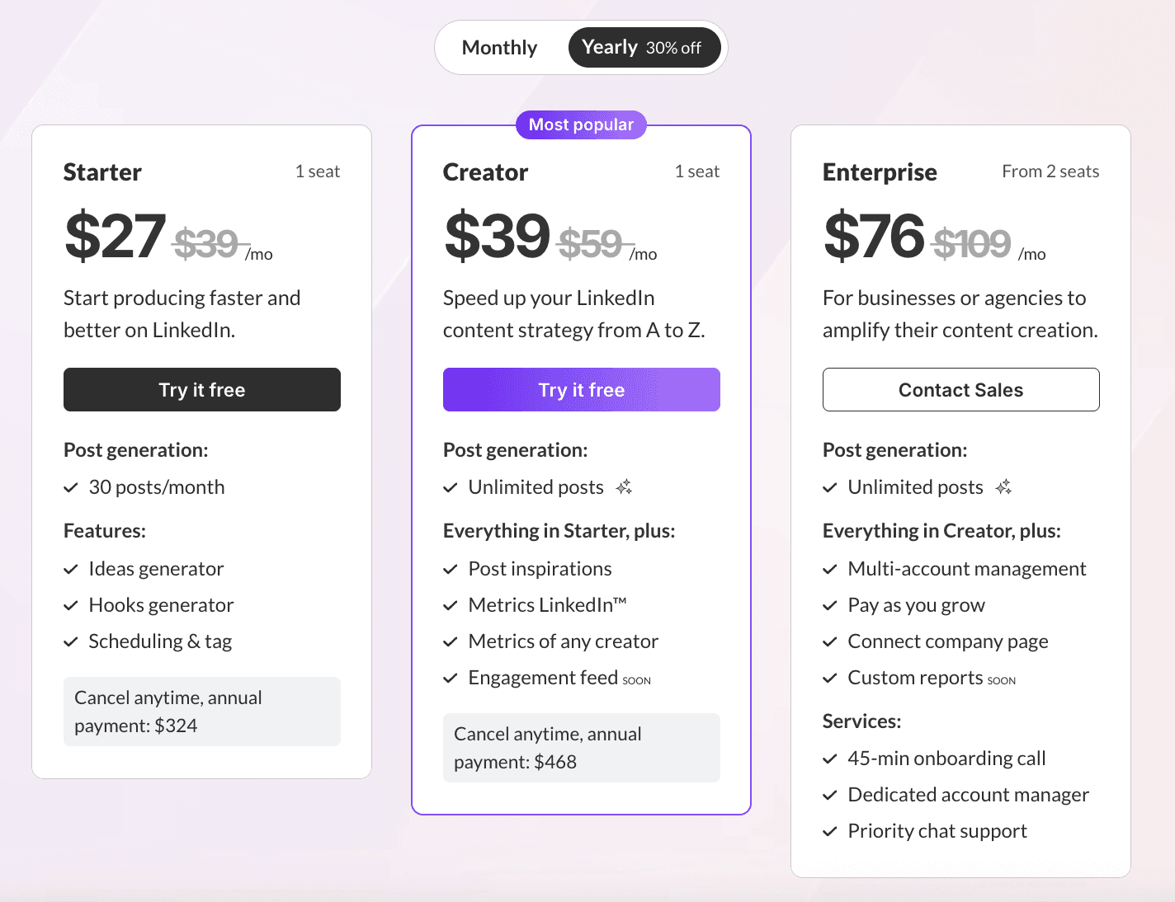The width and height of the screenshot is (1175, 902).
Task: Click sparkle icon beside Enterprise Unlimited posts
Action: [1004, 487]
